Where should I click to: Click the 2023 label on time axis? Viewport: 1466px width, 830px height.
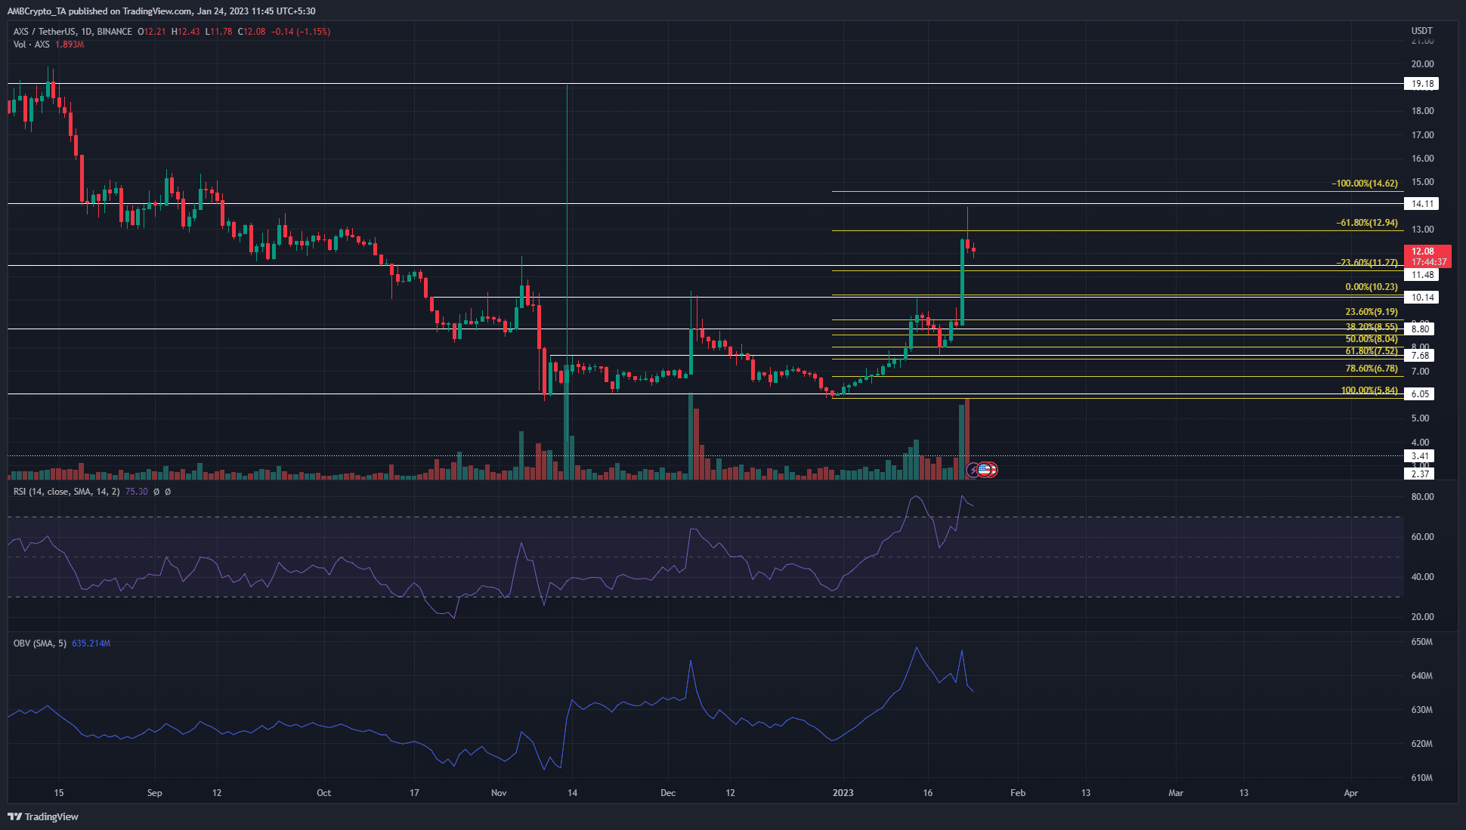843,793
